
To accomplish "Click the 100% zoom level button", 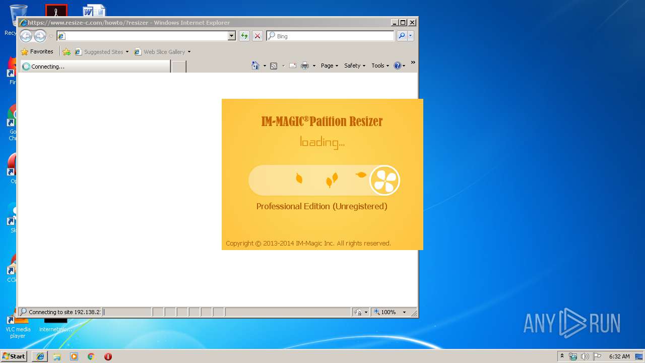I will point(385,312).
